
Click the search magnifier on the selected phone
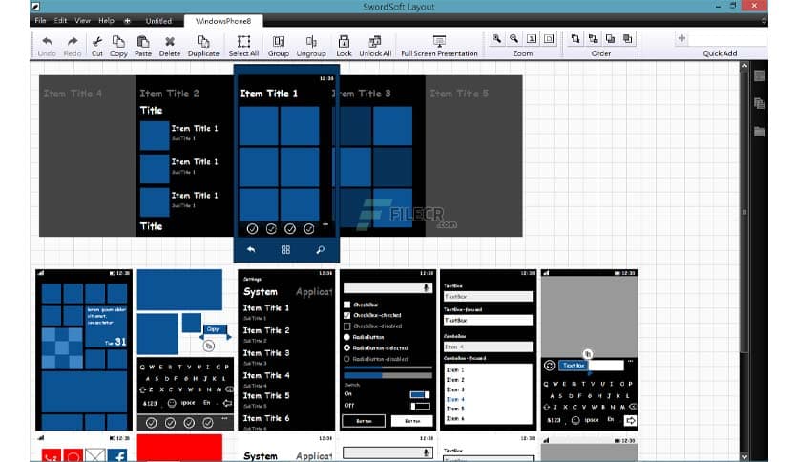click(x=320, y=250)
